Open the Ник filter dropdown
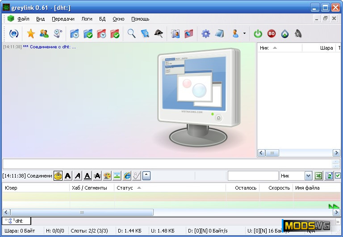This screenshot has width=343, height=237. [308, 176]
